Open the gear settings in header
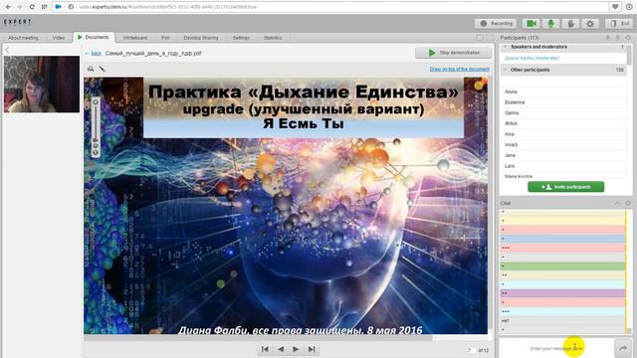The width and height of the screenshot is (637, 358). click(x=590, y=24)
